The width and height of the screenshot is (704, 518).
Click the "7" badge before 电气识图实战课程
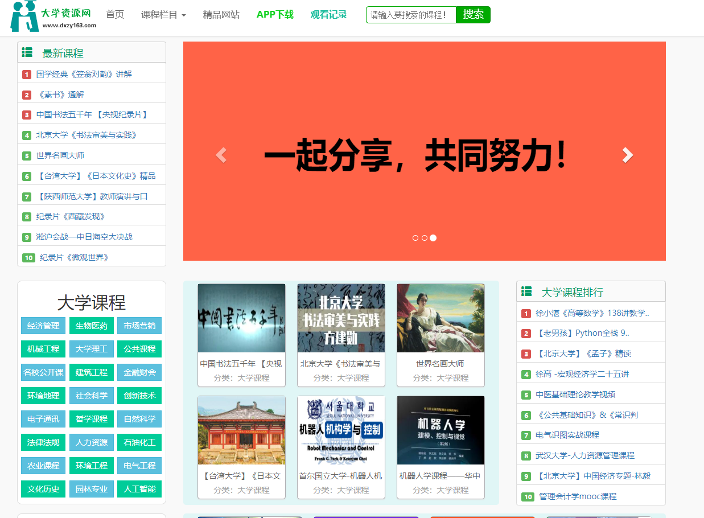tap(526, 434)
